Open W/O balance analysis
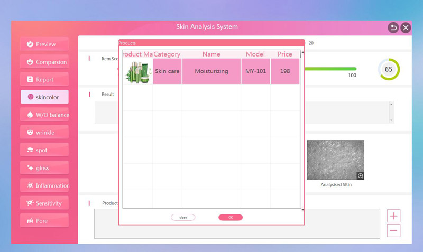Image resolution: width=423 pixels, height=252 pixels. click(x=45, y=115)
